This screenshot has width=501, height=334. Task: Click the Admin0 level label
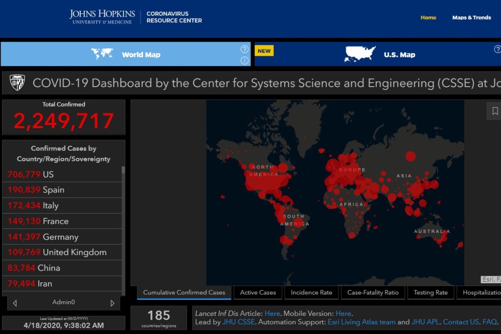click(x=63, y=302)
